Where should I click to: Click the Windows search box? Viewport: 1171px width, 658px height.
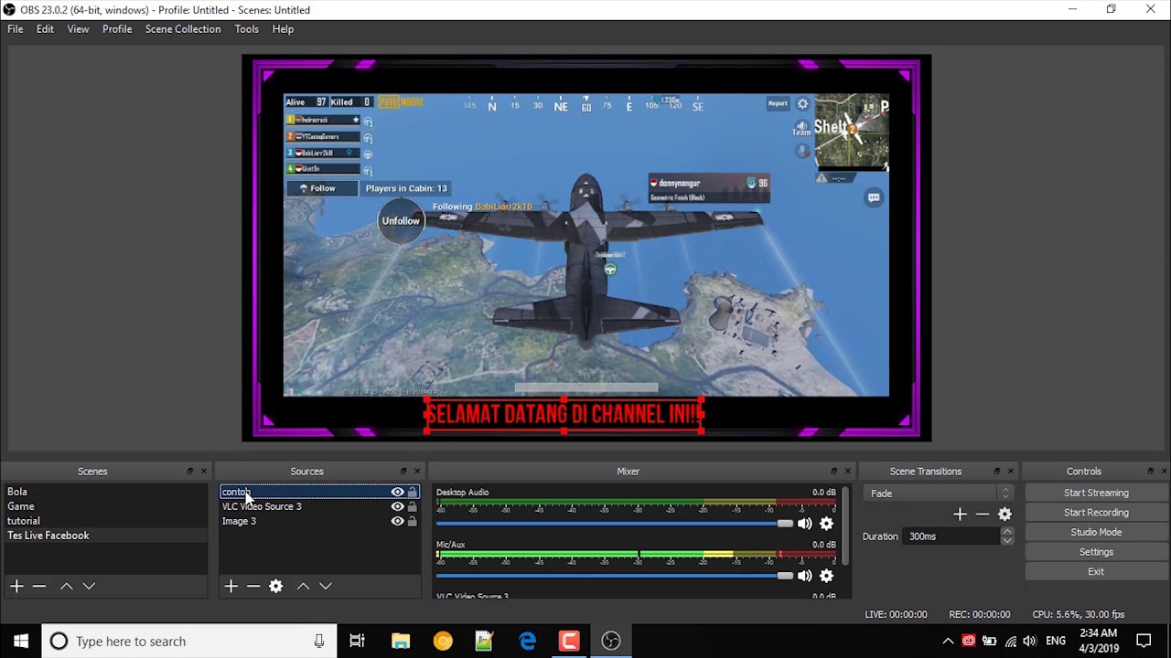189,641
